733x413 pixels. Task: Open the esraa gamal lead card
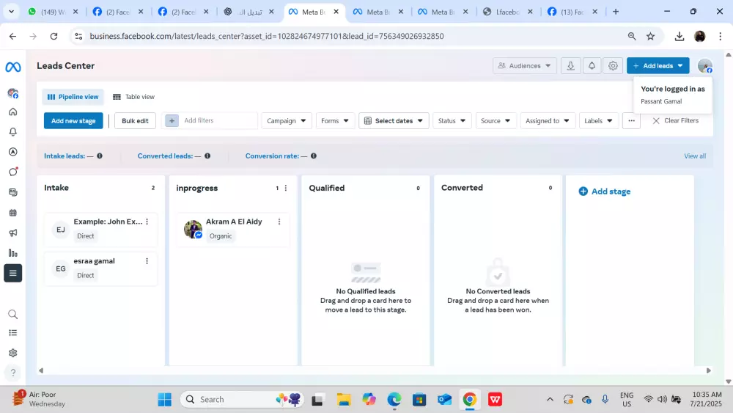coord(101,268)
